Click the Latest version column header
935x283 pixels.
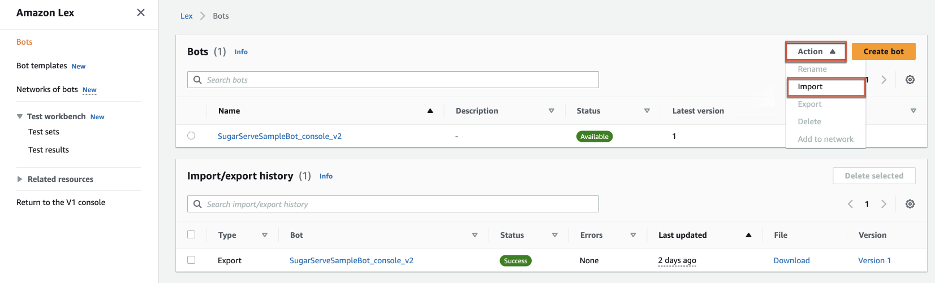[x=698, y=111]
